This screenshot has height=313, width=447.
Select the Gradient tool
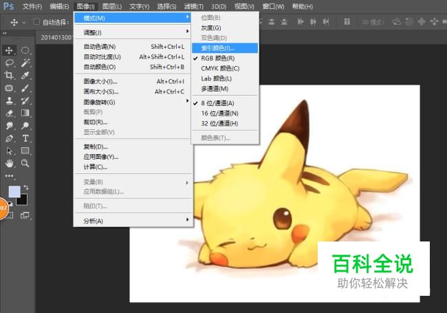25,114
